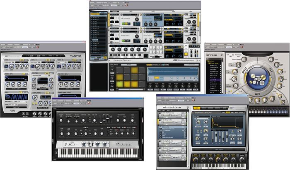Open the LFO waveform dropdown in Hybrid

(9, 101)
